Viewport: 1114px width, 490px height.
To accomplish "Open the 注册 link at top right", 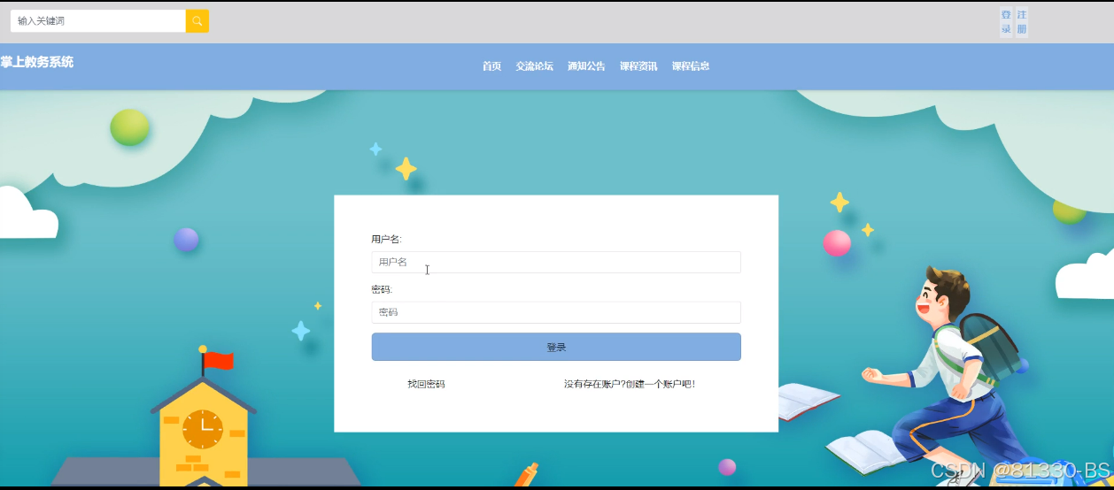I will tap(1022, 22).
